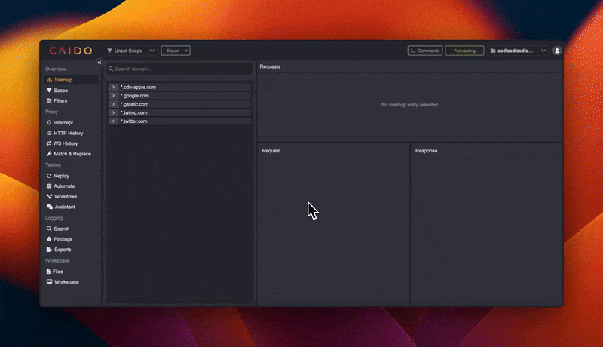
Task: Open the Workspace label
Action: coord(66,282)
